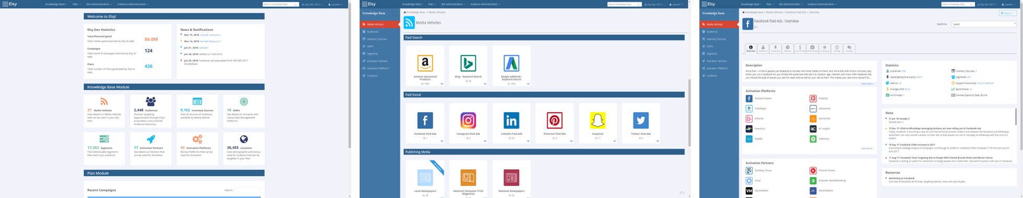
Task: Switch to Cost Profile tab on Facebook page
Action: 800,49
